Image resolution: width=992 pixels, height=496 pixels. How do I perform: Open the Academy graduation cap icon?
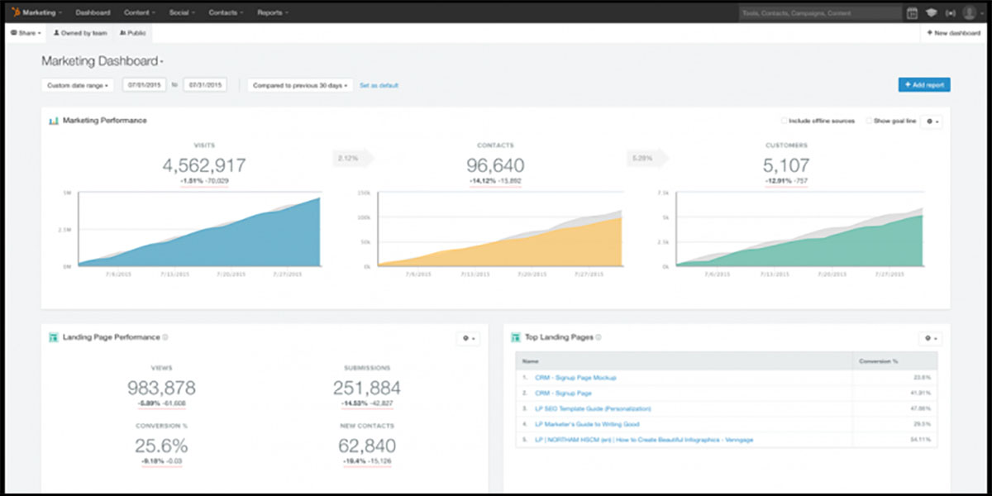click(932, 13)
